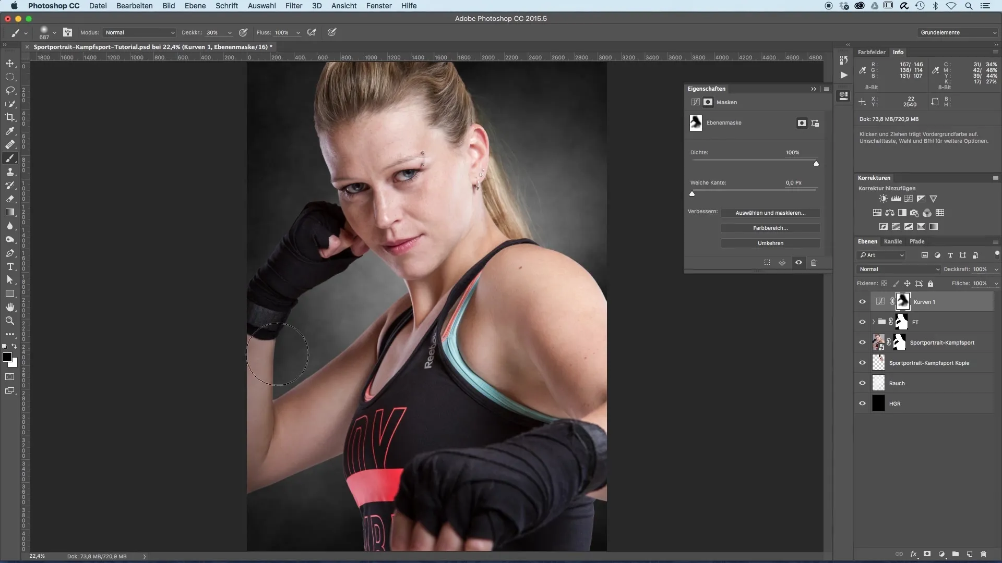Hide the FT group layer

click(x=862, y=322)
